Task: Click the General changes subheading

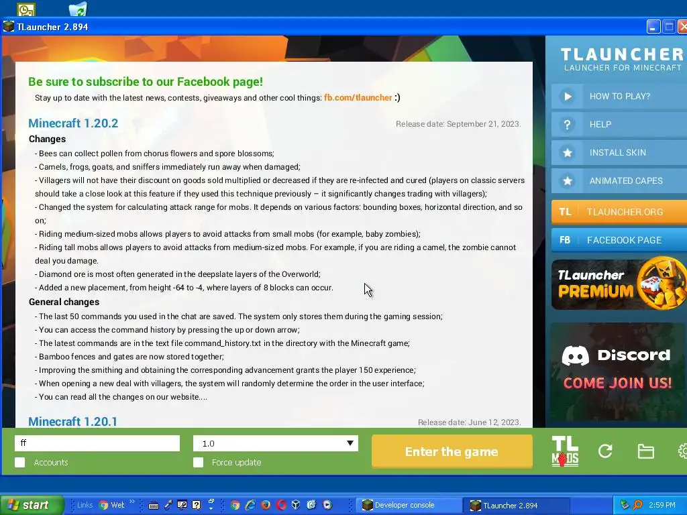Action: coord(64,302)
